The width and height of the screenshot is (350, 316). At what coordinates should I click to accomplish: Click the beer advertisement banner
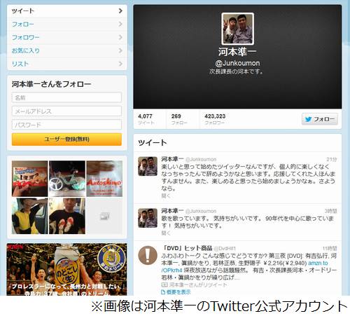pos(67,269)
